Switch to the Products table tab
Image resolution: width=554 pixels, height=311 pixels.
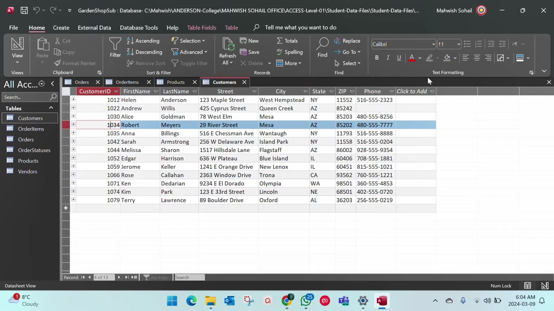click(x=175, y=82)
